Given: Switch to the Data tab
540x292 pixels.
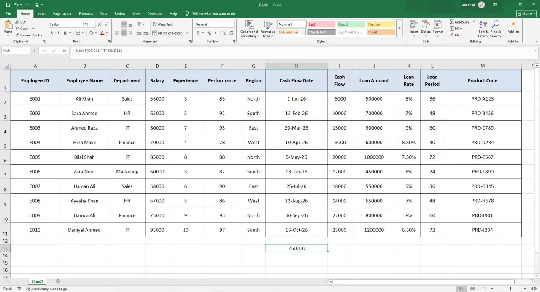Looking at the screenshot, I should 103,13.
